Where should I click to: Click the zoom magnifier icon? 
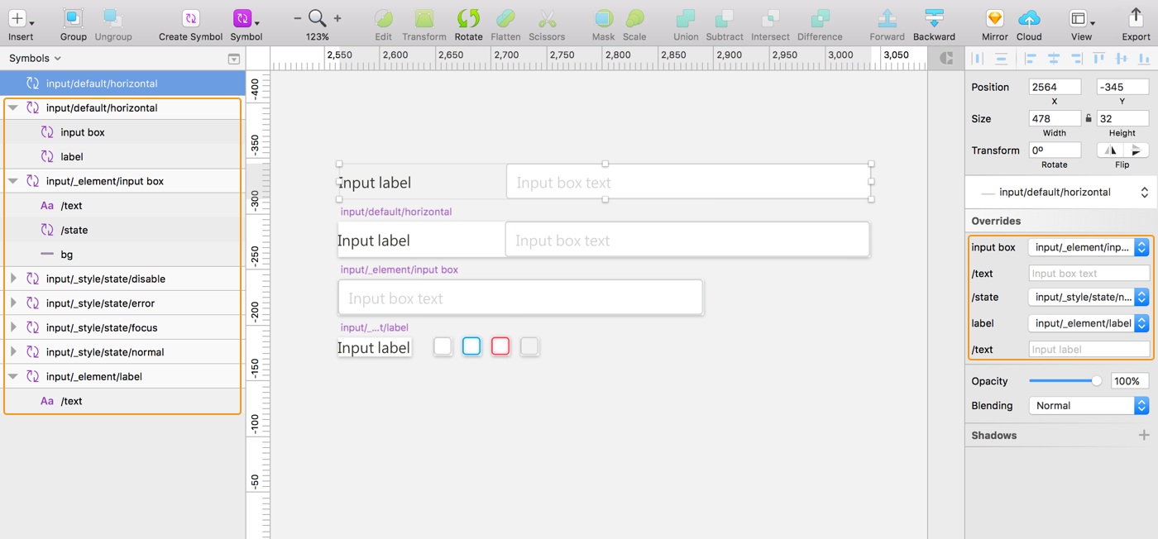coord(317,18)
